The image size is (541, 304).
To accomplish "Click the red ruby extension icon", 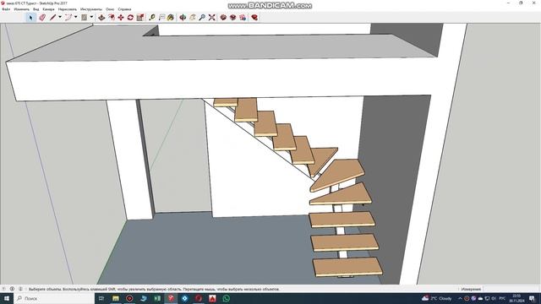I will click(x=254, y=17).
